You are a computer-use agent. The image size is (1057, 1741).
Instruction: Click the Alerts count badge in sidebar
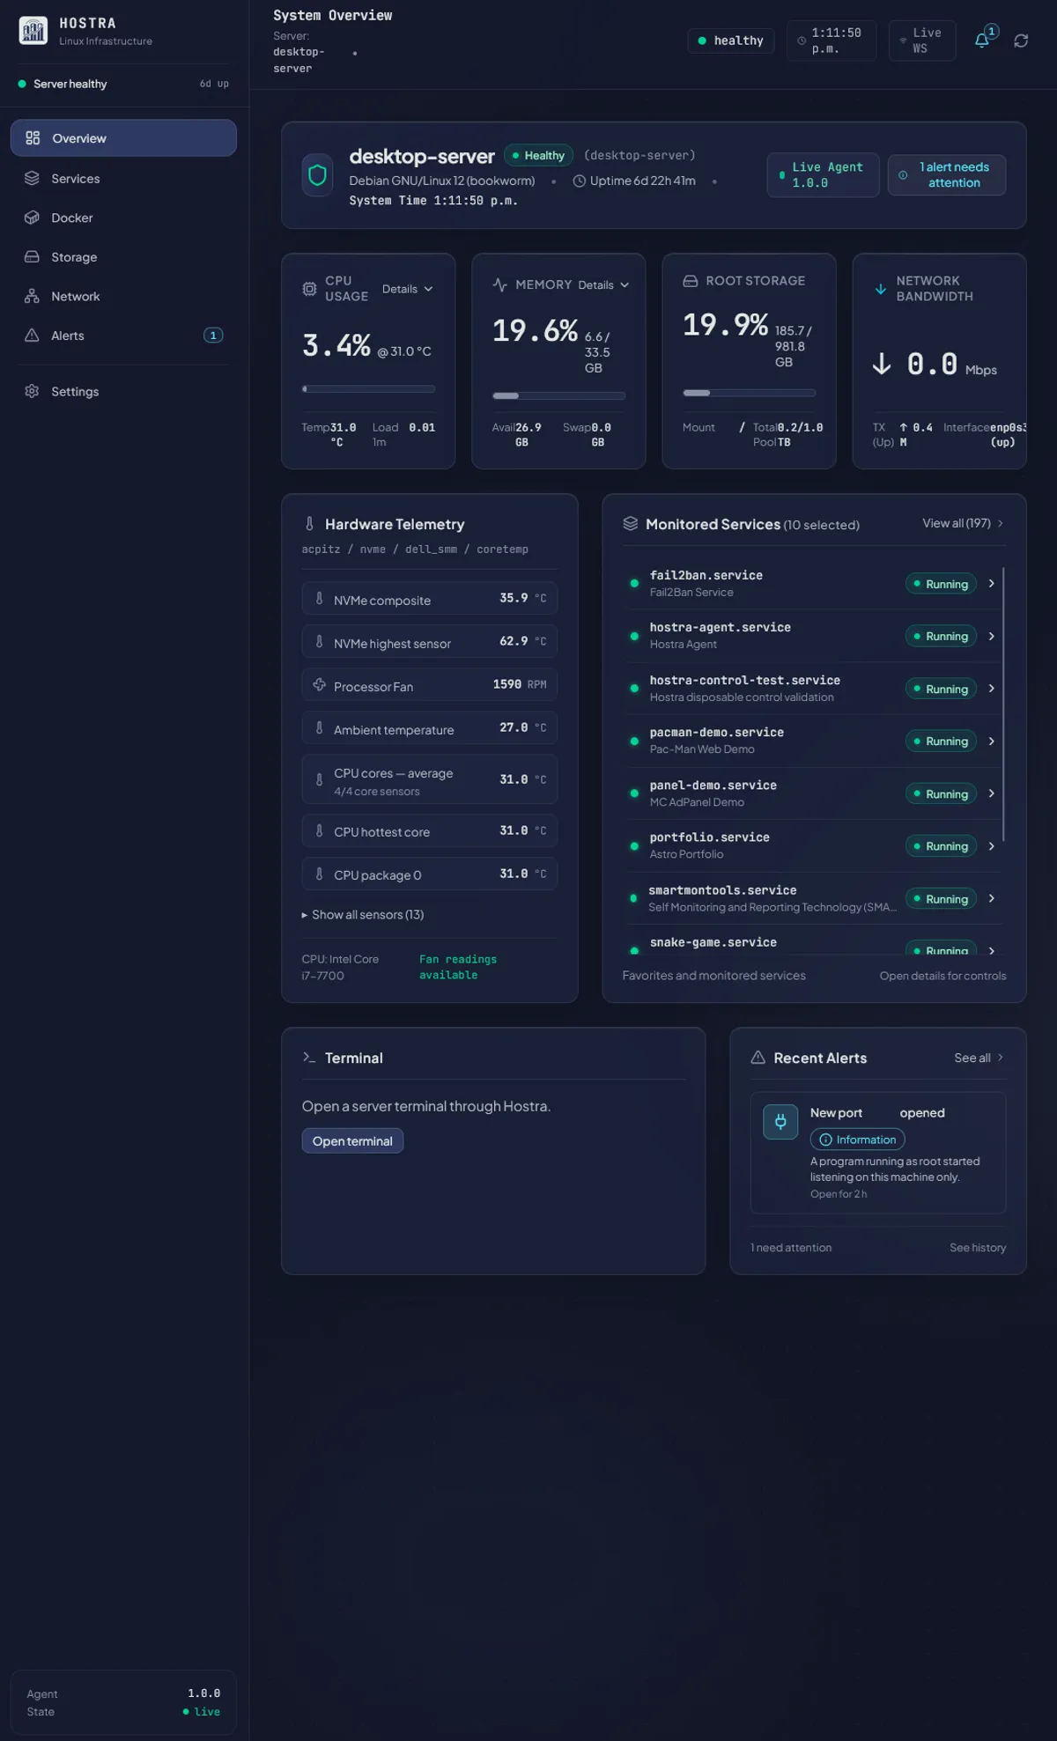coord(213,336)
